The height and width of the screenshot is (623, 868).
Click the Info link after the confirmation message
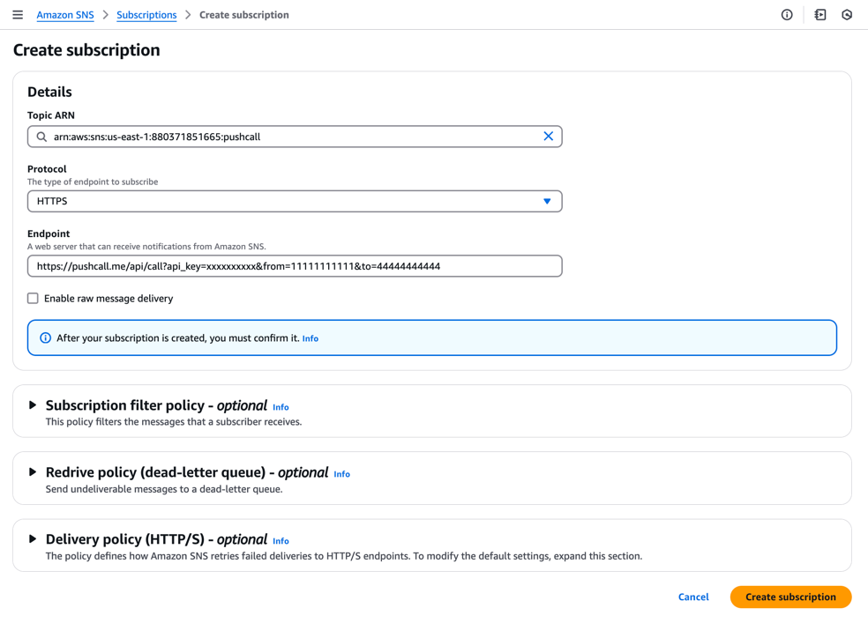tap(310, 337)
